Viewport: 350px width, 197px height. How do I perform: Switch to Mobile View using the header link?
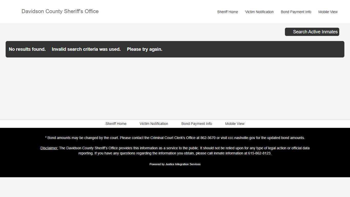328,12
